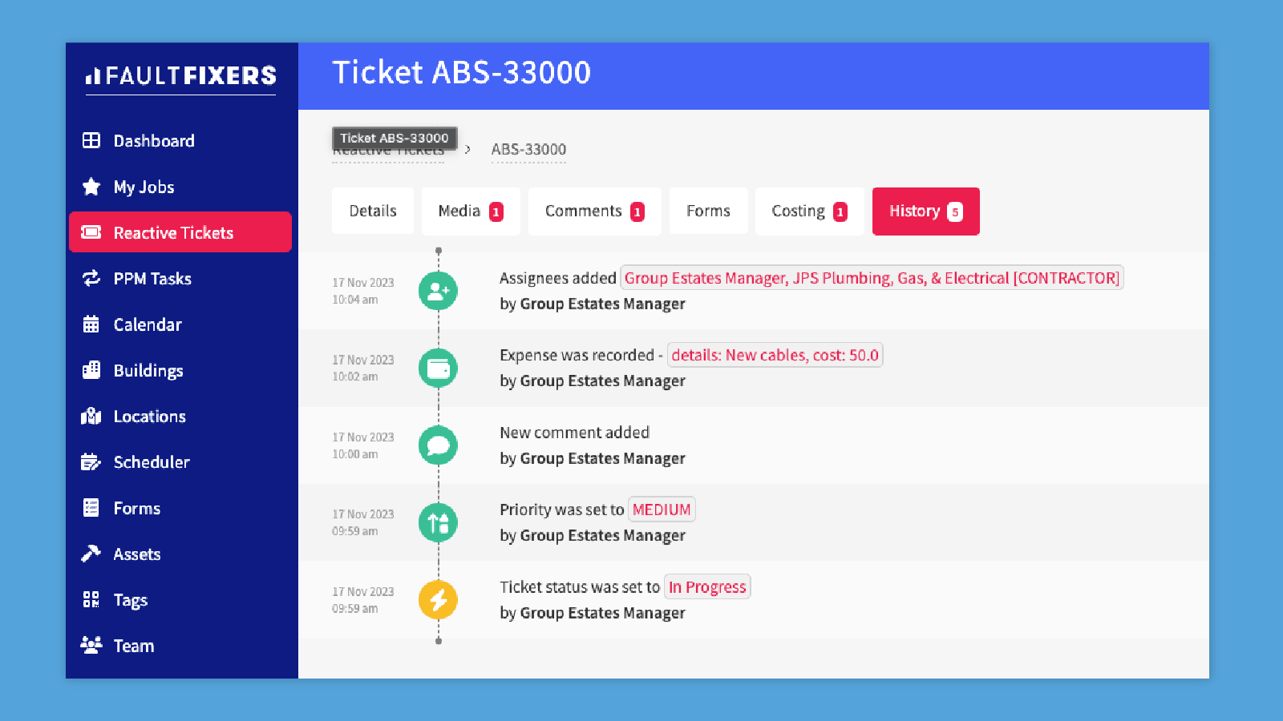This screenshot has width=1283, height=721.
Task: Click the green assignee-added timeline icon
Action: 437,291
